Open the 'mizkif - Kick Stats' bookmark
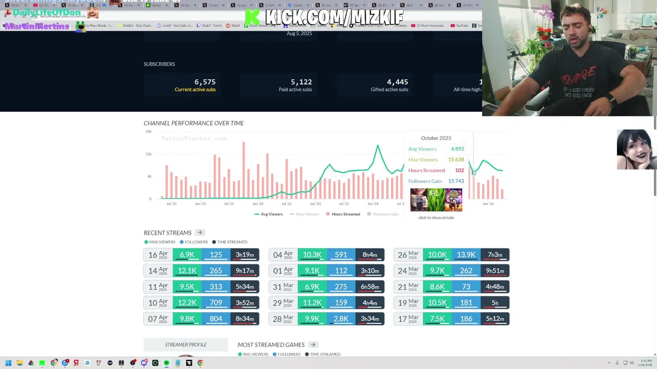The width and height of the screenshot is (657, 369). pyautogui.click(x=175, y=26)
